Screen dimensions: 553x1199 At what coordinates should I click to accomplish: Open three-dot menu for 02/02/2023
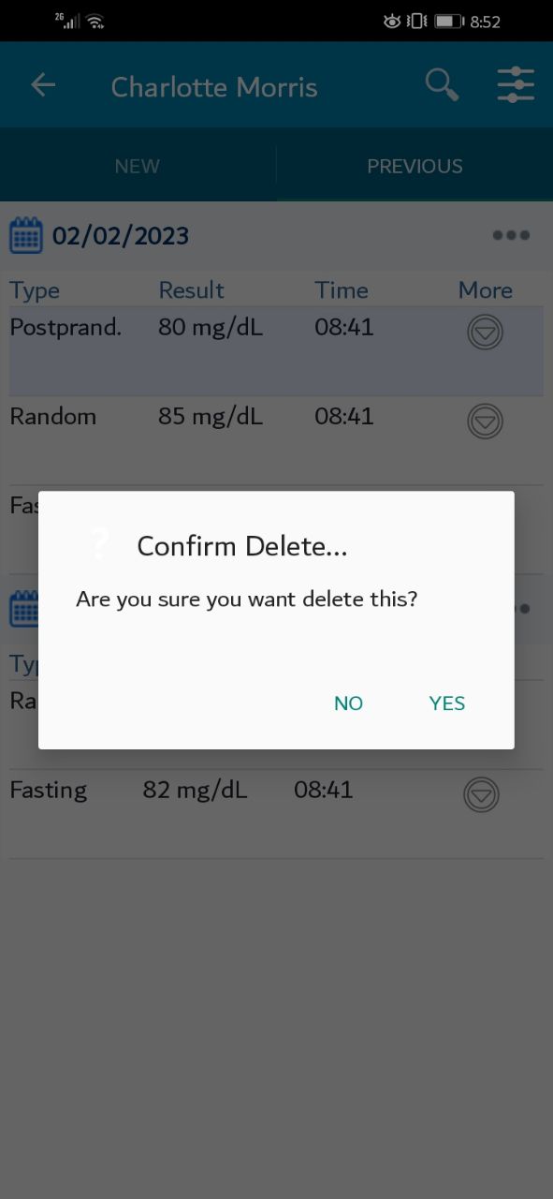tap(511, 235)
